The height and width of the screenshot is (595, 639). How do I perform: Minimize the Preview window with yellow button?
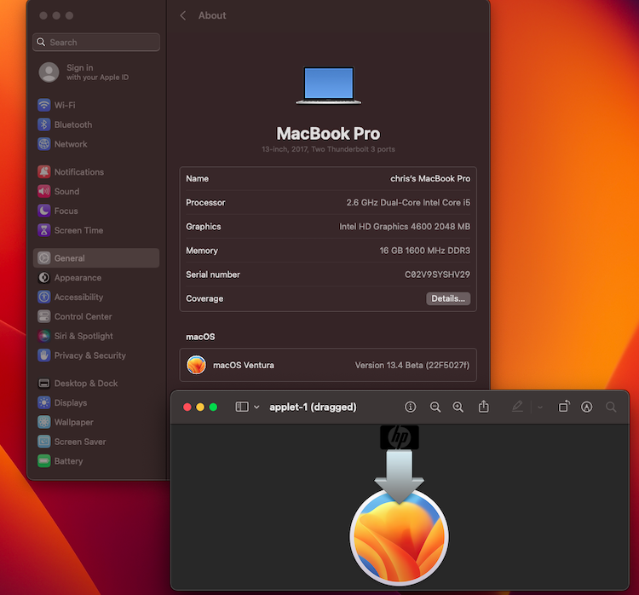(200, 407)
